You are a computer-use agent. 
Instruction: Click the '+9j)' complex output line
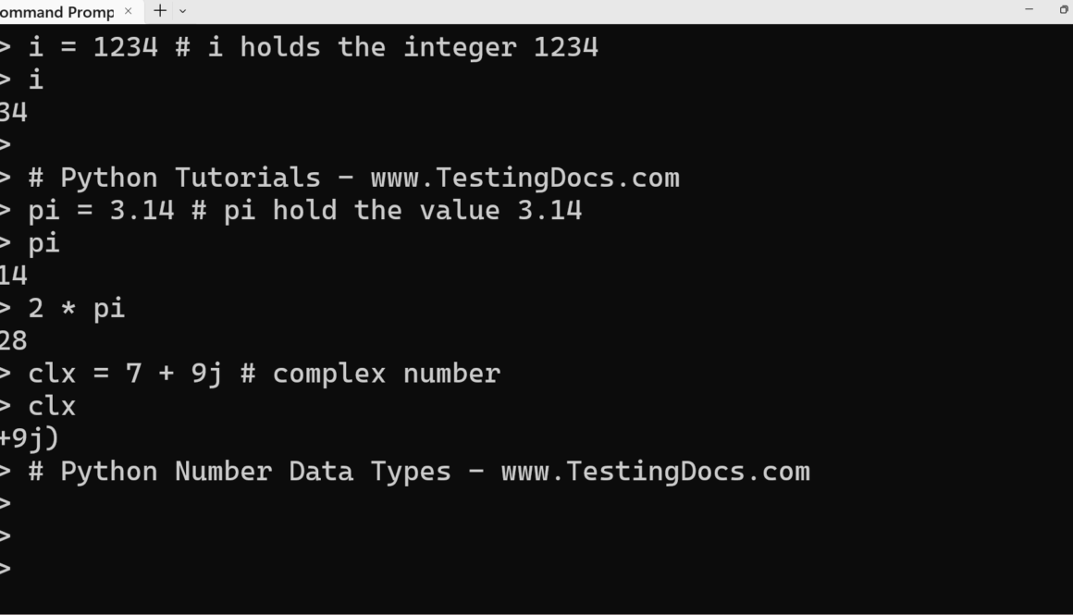[x=30, y=438]
